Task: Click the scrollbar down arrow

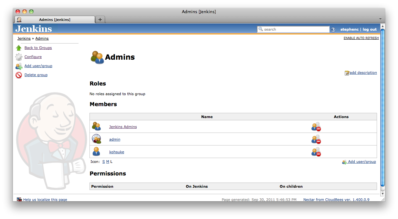Action: [382, 194]
